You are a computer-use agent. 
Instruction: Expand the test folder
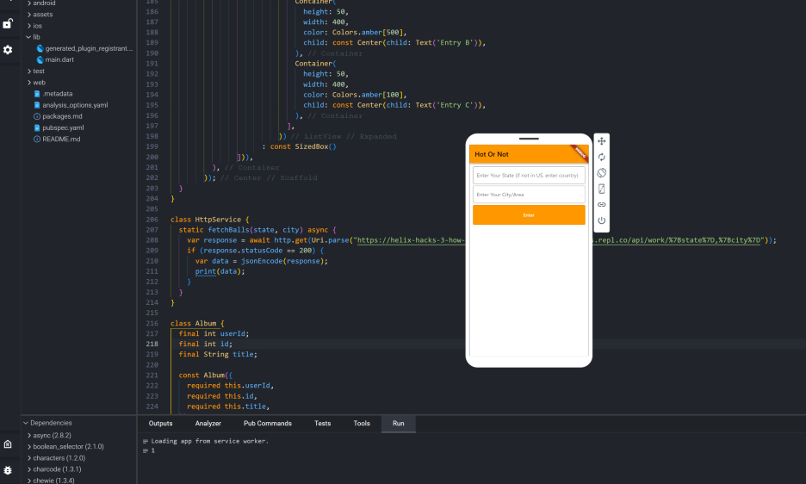tap(29, 71)
